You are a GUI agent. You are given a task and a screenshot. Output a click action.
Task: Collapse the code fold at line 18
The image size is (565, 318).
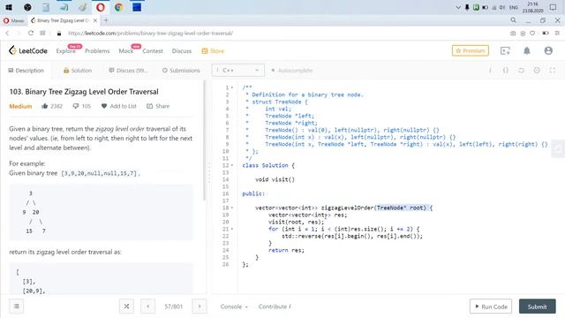[x=232, y=208]
